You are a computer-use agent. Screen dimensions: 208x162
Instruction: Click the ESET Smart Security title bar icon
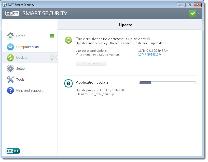click(5, 5)
